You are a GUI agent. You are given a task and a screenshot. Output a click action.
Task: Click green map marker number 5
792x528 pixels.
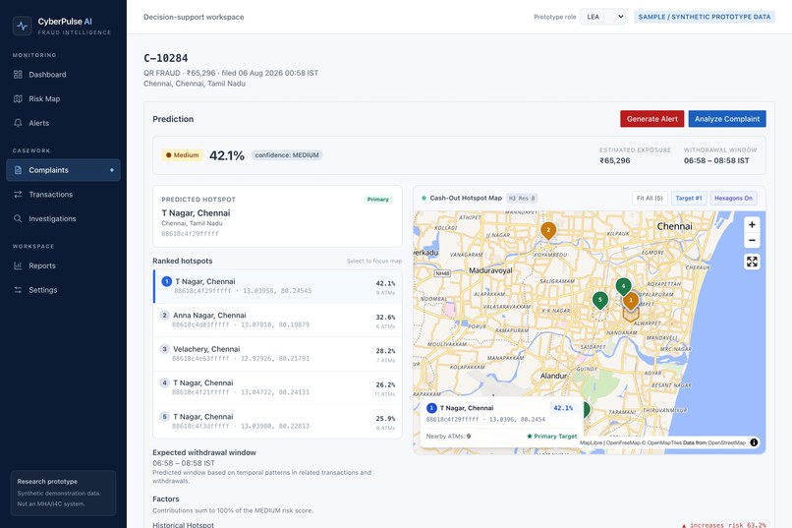(600, 300)
